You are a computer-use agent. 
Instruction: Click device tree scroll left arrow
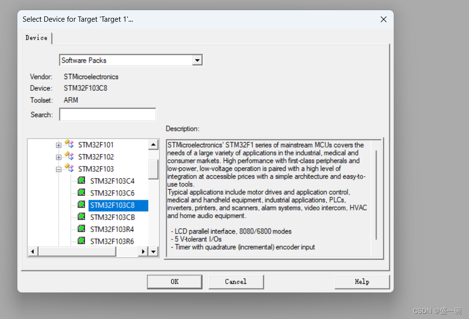(x=33, y=251)
